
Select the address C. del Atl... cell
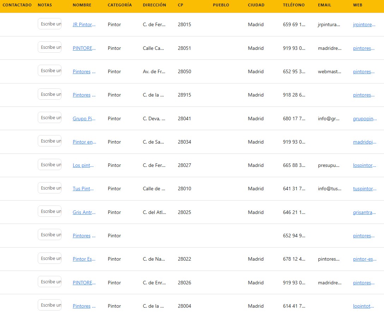click(x=155, y=212)
